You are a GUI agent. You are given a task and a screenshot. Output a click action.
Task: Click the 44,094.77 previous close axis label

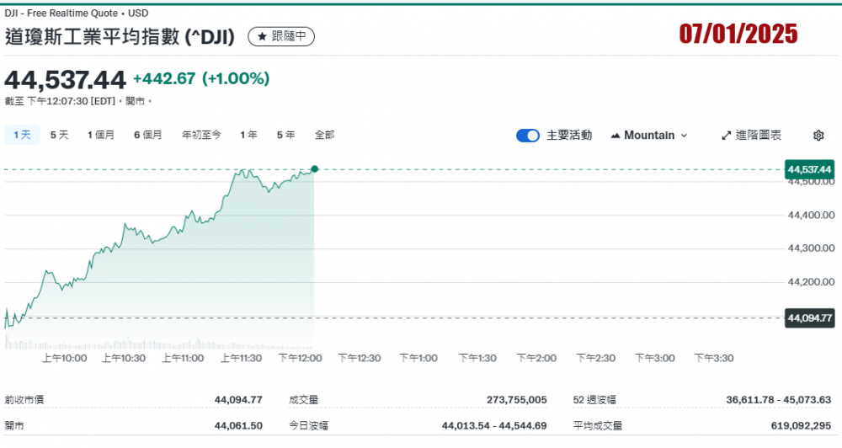809,317
